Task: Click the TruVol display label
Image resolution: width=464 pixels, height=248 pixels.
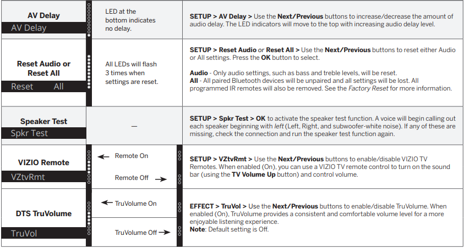Action: pyautogui.click(x=24, y=233)
